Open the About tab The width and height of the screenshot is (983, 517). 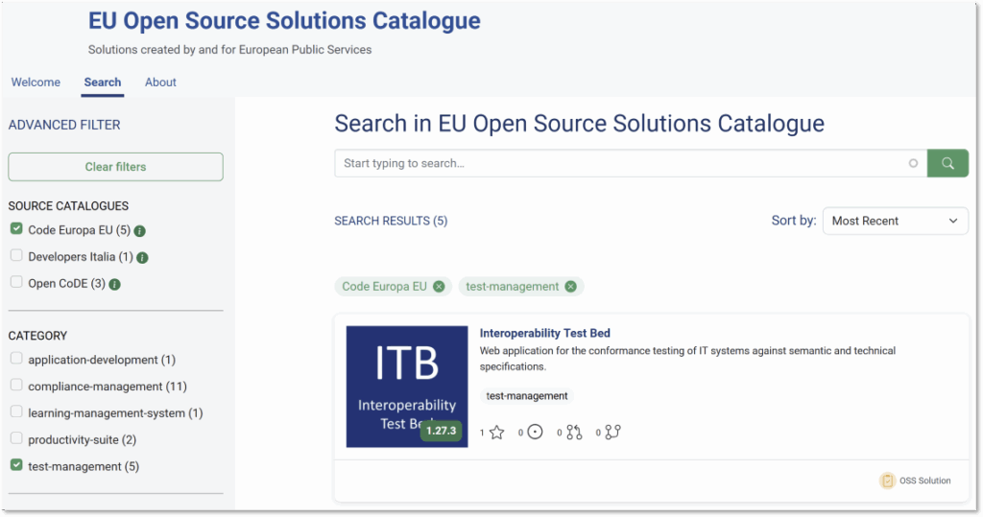pos(160,82)
